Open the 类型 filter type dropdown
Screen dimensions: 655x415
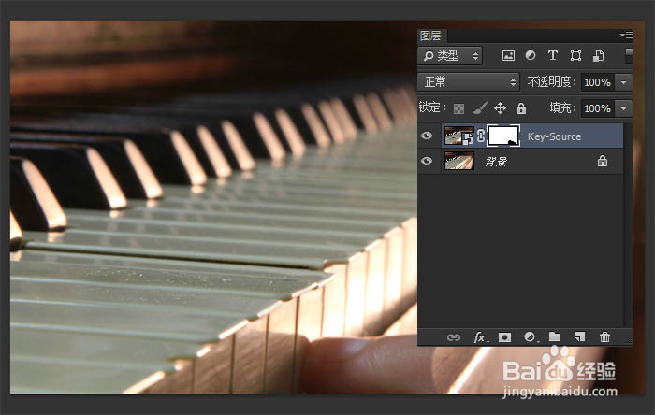coord(450,55)
